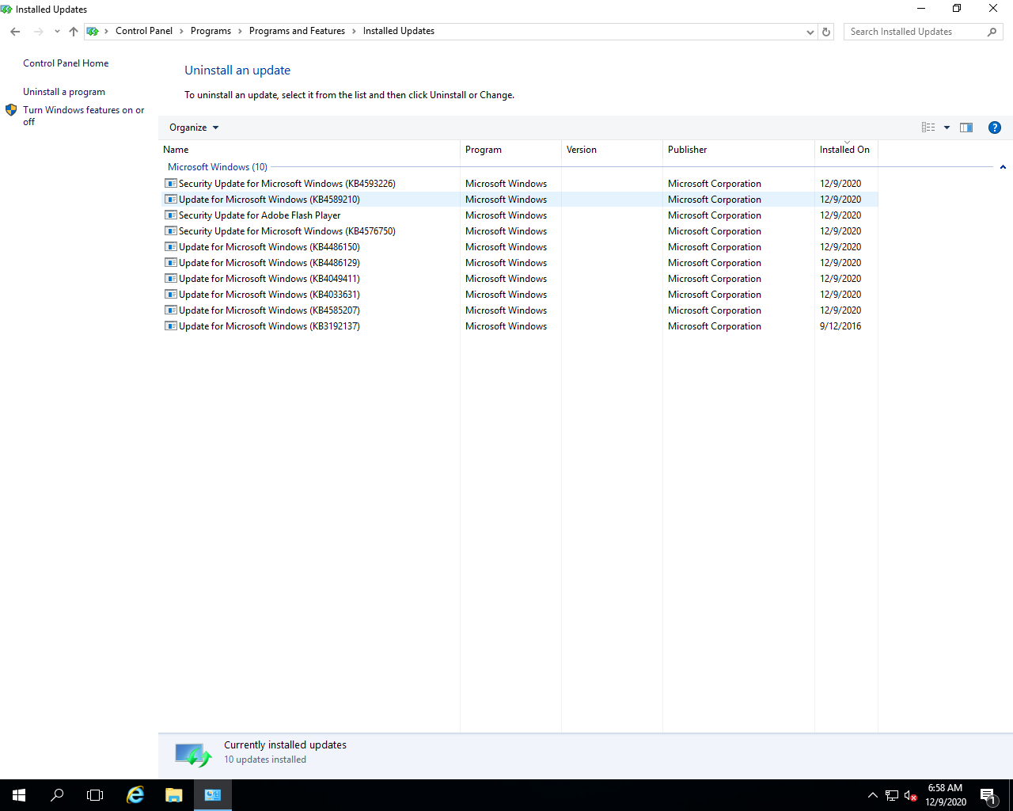Viewport: 1013px width, 811px height.
Task: Open the Windows Start menu
Action: pyautogui.click(x=19, y=795)
